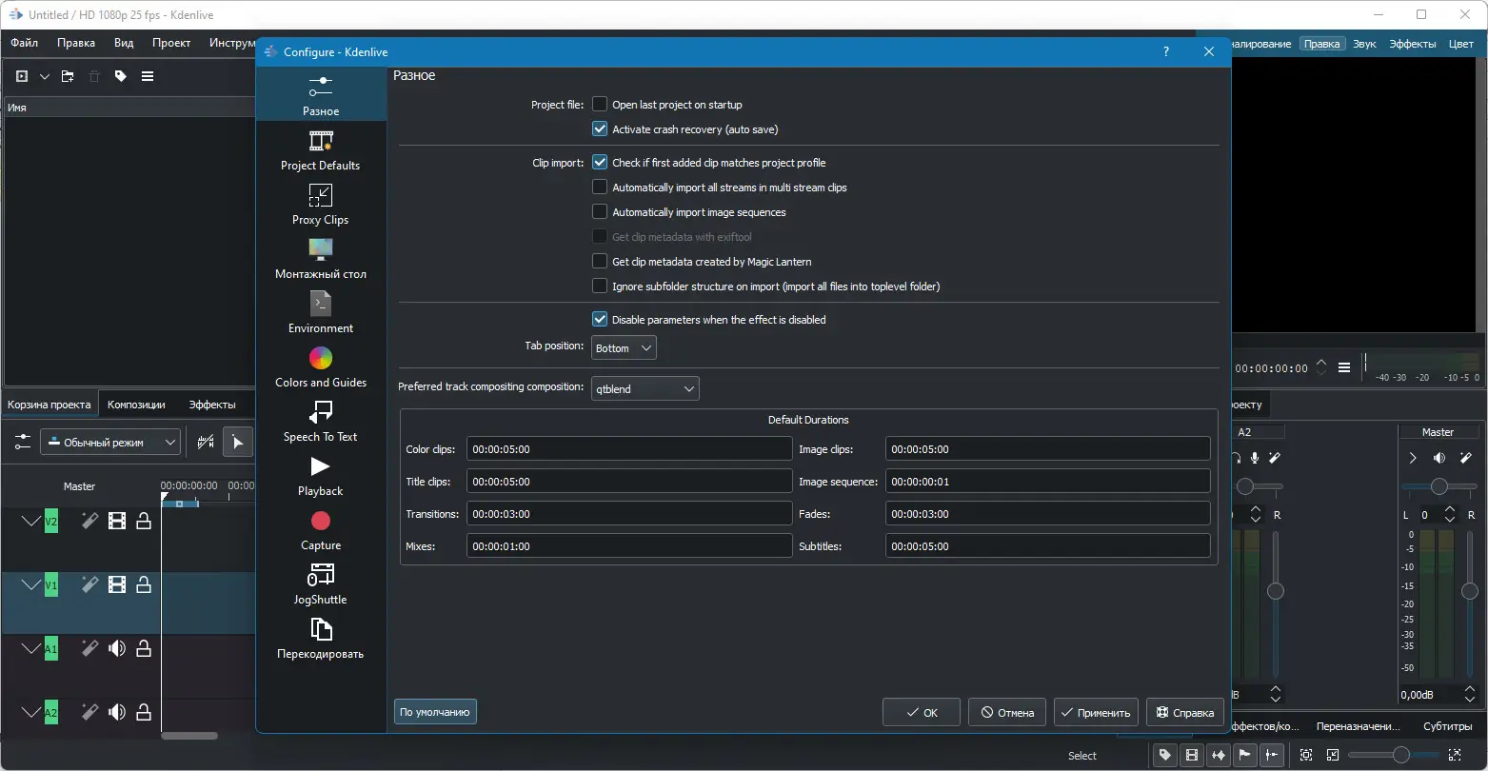Open the bin hamburger options menu
1488x771 pixels.
tap(148, 76)
